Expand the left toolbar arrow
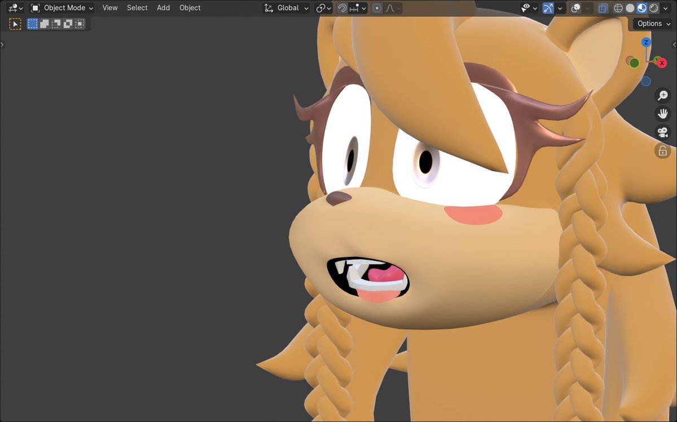677x422 pixels. pos(2,45)
